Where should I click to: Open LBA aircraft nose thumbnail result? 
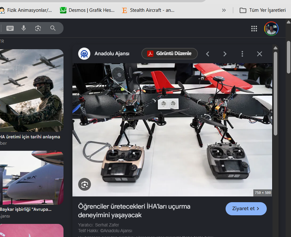coord(32,178)
